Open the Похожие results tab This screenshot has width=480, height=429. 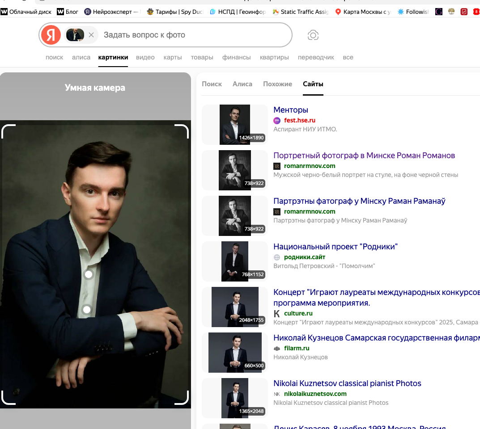tap(277, 84)
